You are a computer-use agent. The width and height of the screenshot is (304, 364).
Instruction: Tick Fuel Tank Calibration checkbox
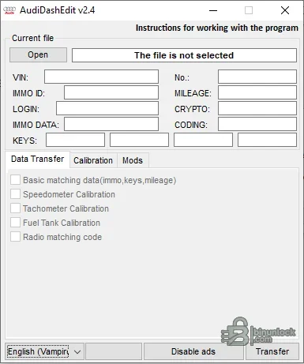coord(15,223)
